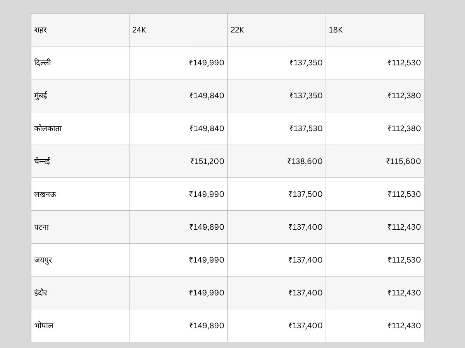Click Chennai's 24K price ₹151,200
465x348 pixels.
[x=207, y=161]
